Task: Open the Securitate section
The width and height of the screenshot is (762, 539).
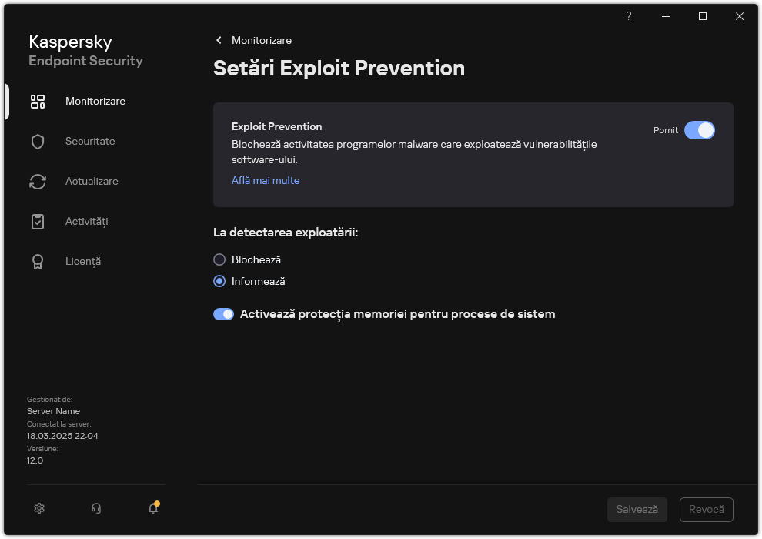Action: [x=90, y=141]
